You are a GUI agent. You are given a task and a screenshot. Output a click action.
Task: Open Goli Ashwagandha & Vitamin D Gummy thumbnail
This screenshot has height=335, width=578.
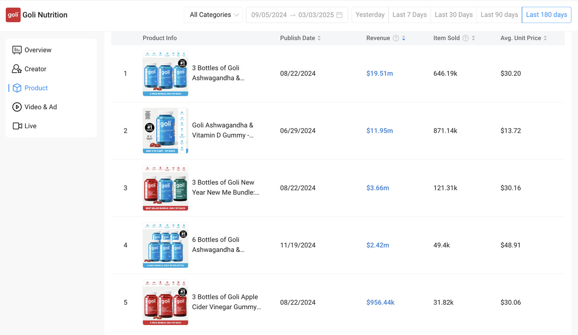165,130
